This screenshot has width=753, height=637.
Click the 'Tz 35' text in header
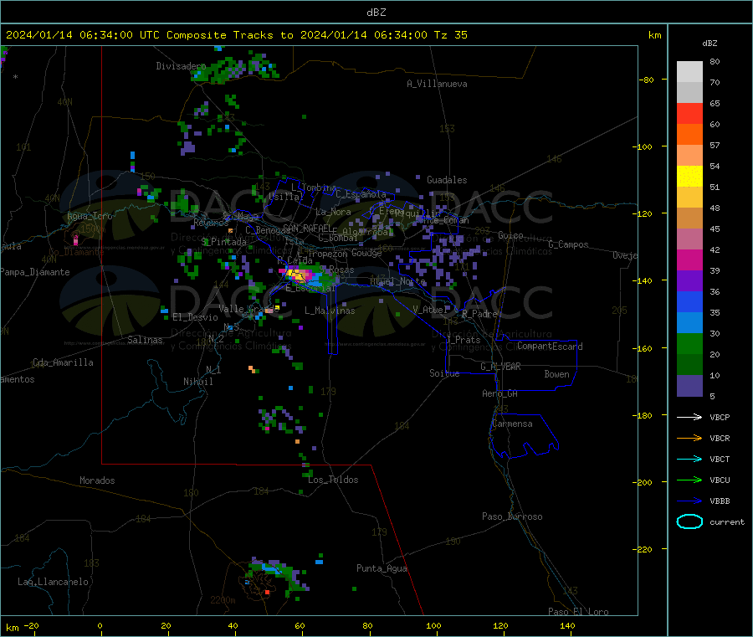click(450, 35)
